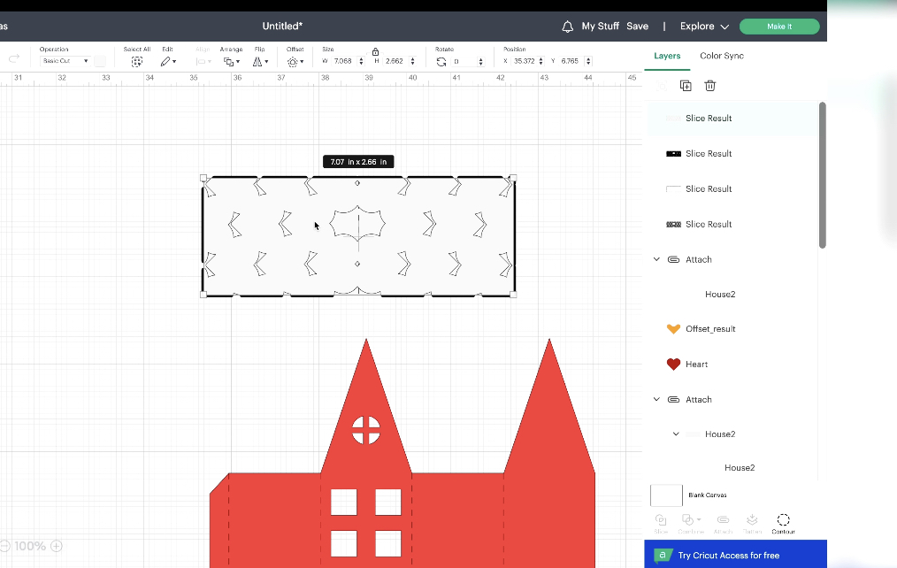Select the Heart layer thumbnail
This screenshot has width=897, height=568.
click(671, 364)
